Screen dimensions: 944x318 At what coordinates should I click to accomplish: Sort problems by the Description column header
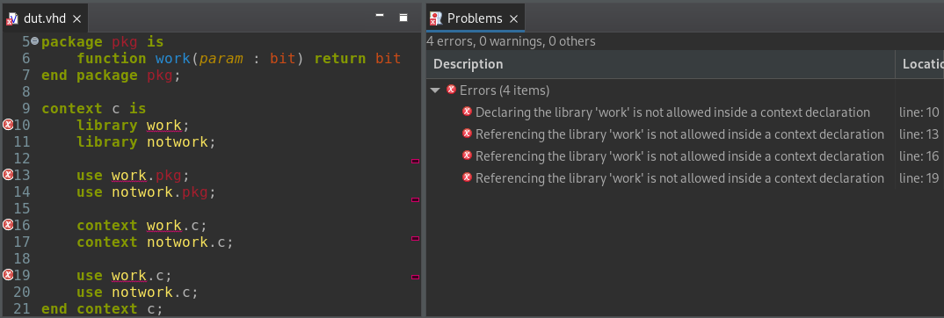point(660,64)
